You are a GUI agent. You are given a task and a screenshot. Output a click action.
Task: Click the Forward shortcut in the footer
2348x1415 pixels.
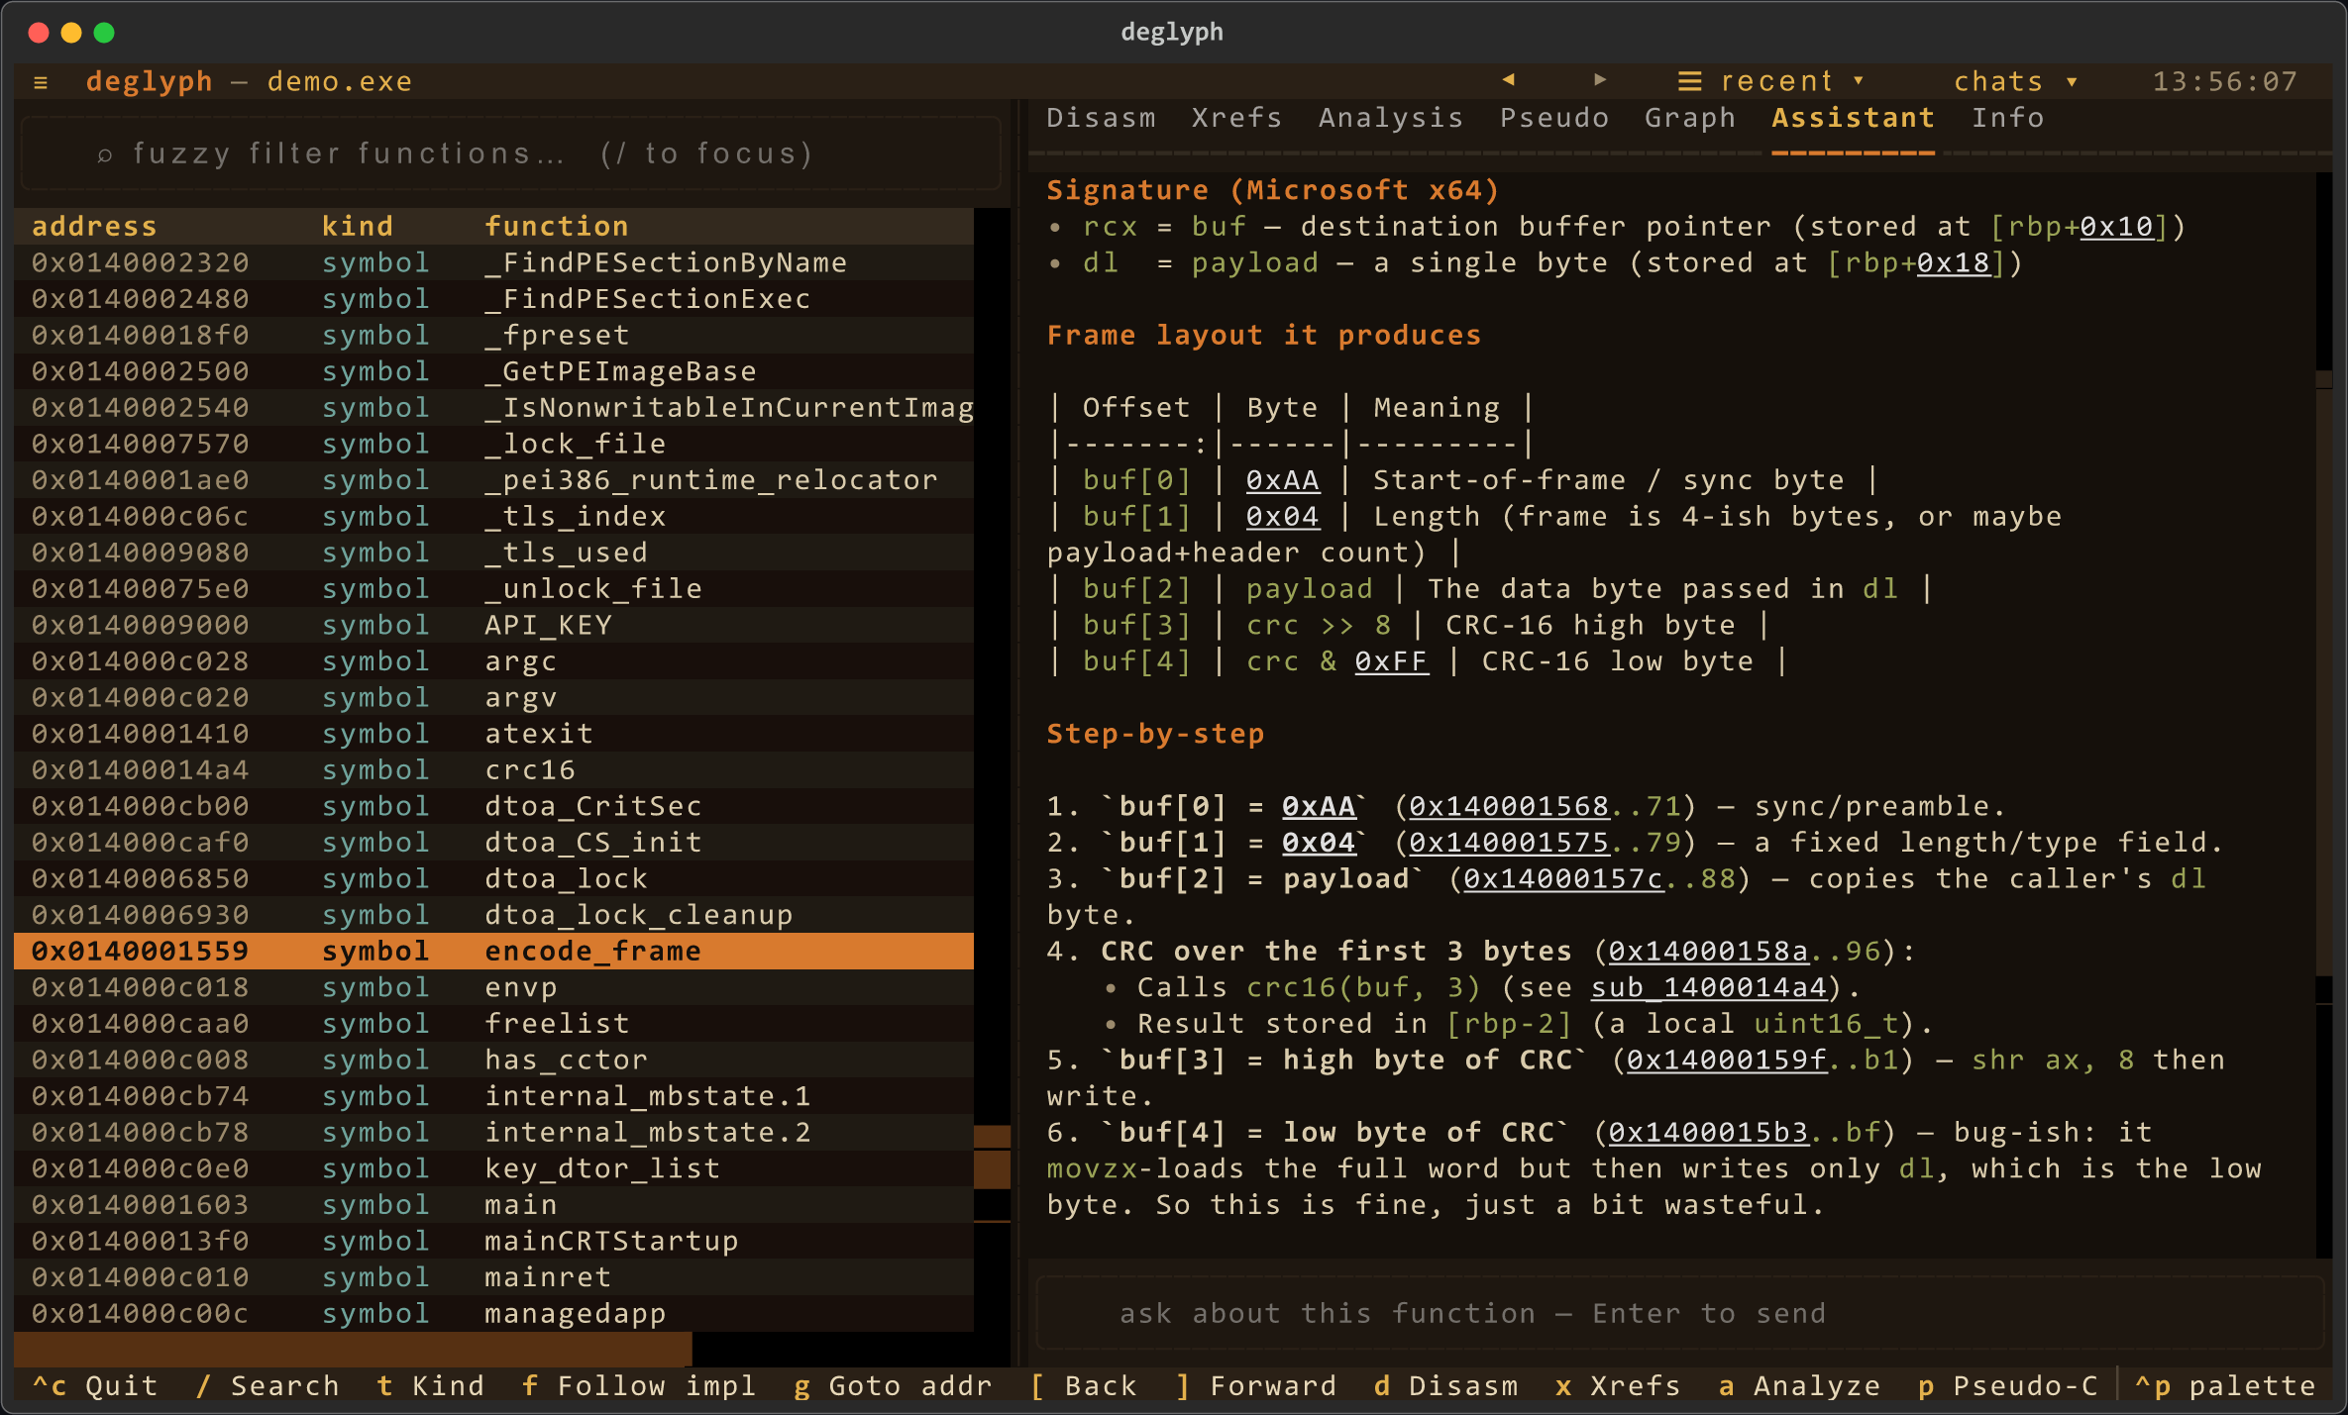click(x=1255, y=1385)
